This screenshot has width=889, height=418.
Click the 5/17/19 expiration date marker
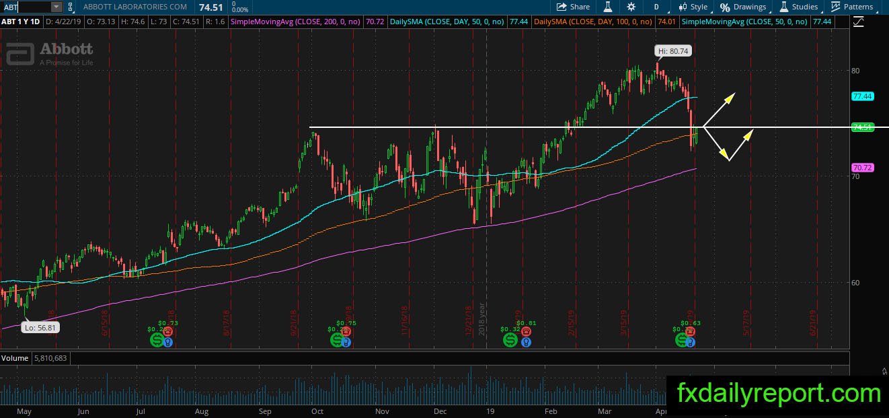tap(746, 324)
